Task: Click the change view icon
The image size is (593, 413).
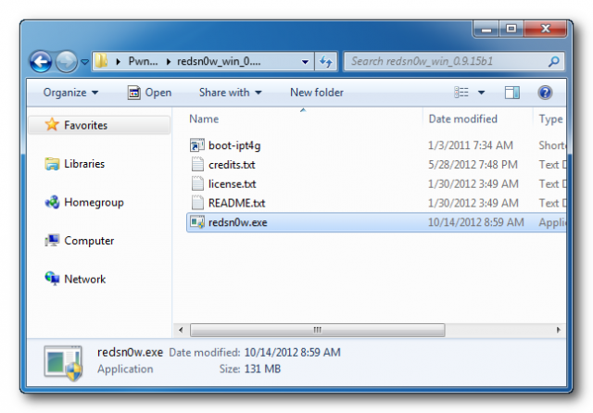Action: point(461,93)
